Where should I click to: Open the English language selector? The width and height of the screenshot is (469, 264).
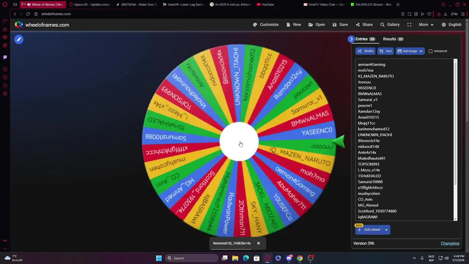coord(451,25)
